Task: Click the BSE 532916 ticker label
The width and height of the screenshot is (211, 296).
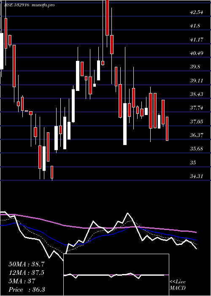Action: click(x=16, y=5)
